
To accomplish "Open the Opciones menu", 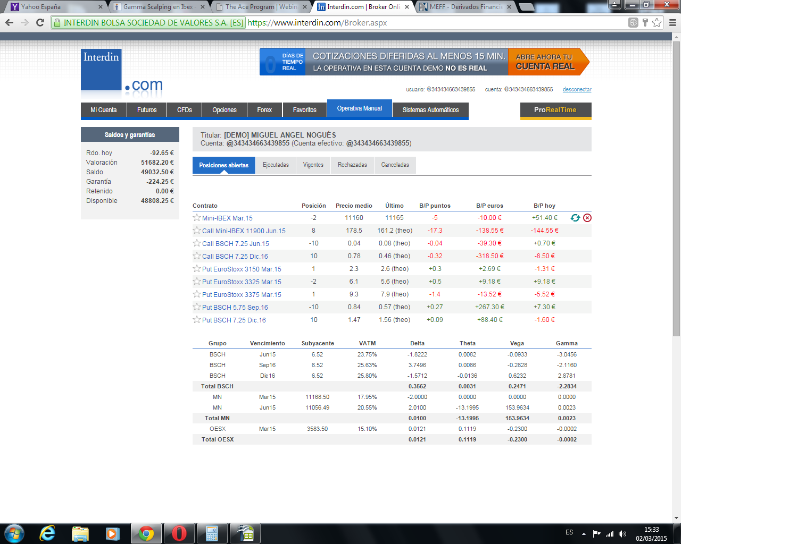I will tap(225, 110).
